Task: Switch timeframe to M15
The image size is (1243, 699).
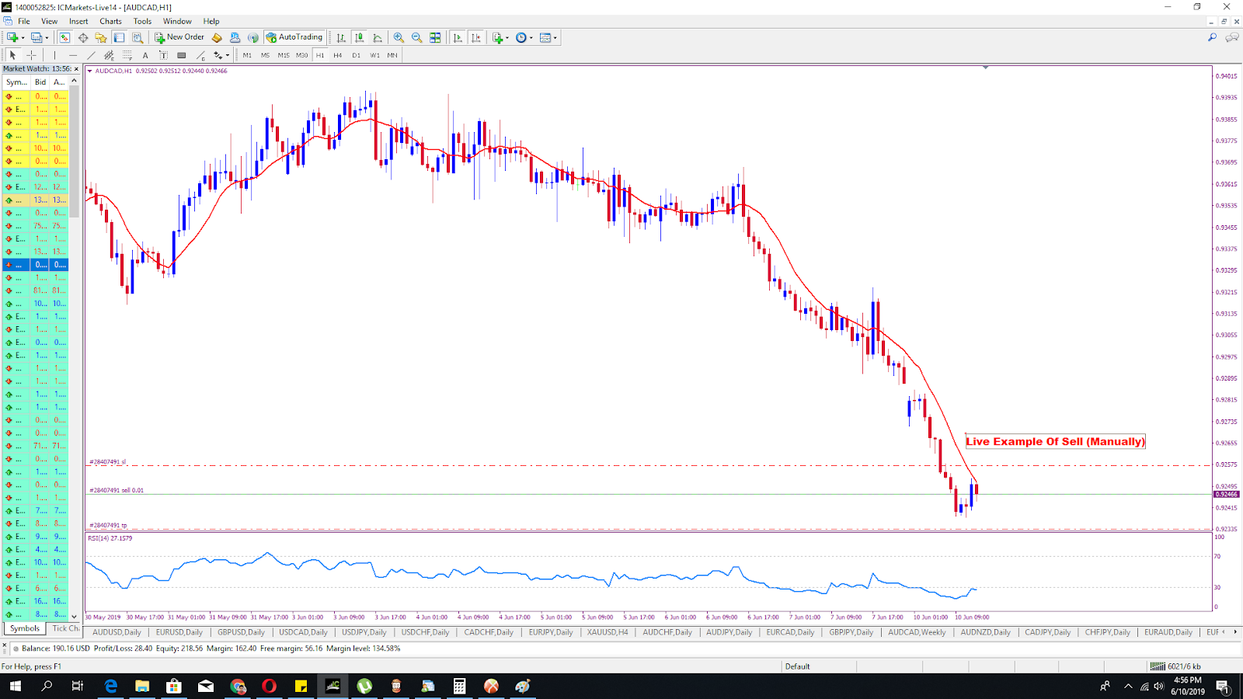Action: tap(284, 55)
